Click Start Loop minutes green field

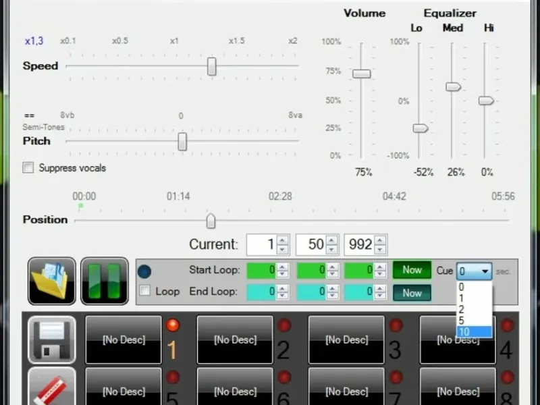(x=261, y=270)
